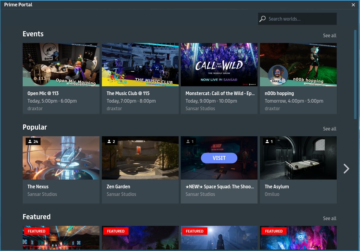Open See all for Featured worlds
The width and height of the screenshot is (360, 251).
pyautogui.click(x=329, y=219)
